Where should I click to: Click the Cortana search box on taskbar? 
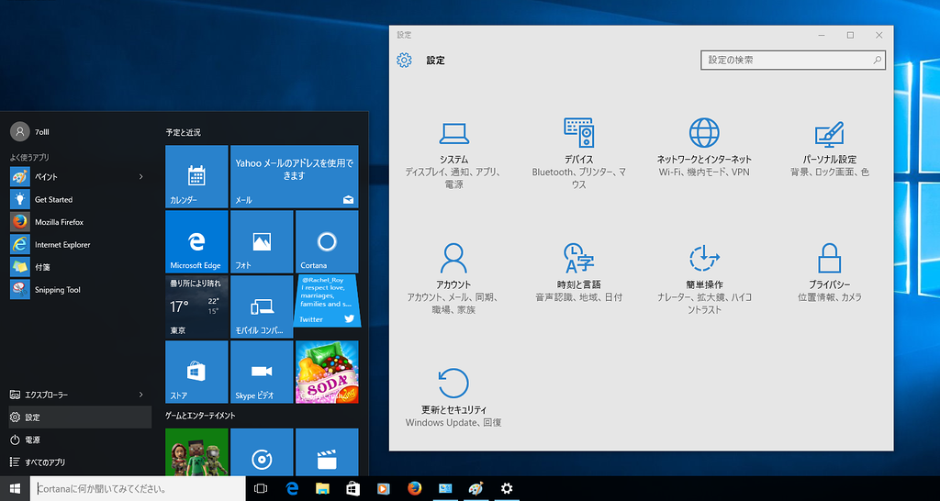(138, 488)
